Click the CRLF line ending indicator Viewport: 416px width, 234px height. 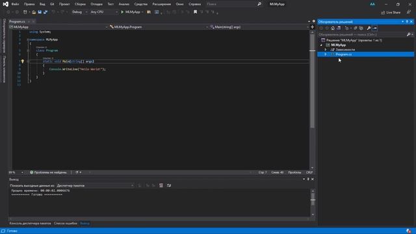pyautogui.click(x=309, y=172)
